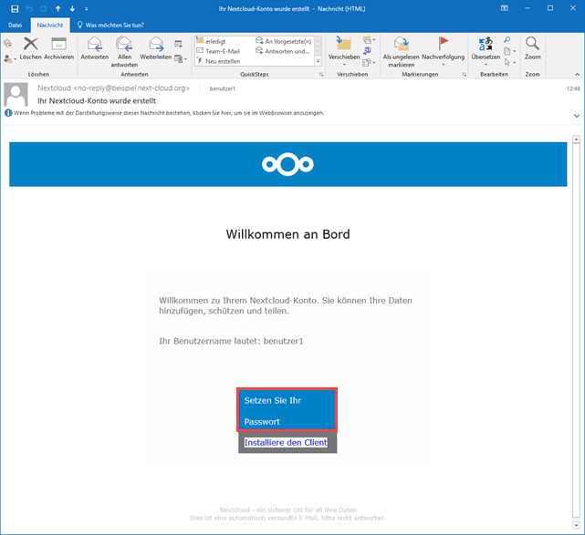Click the Save icon in title bar
This screenshot has height=535, width=585.
[x=15, y=8]
